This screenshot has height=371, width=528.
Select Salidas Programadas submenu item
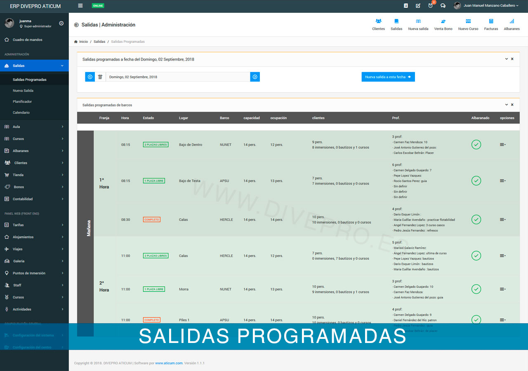coord(34,80)
